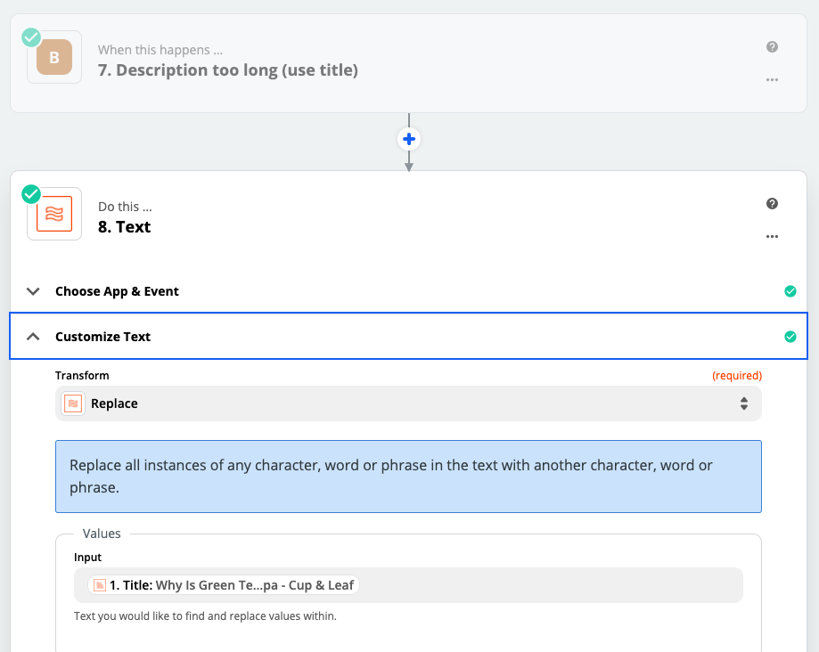
Task: Click the green check next to Choose App & Event
Action: click(x=790, y=291)
